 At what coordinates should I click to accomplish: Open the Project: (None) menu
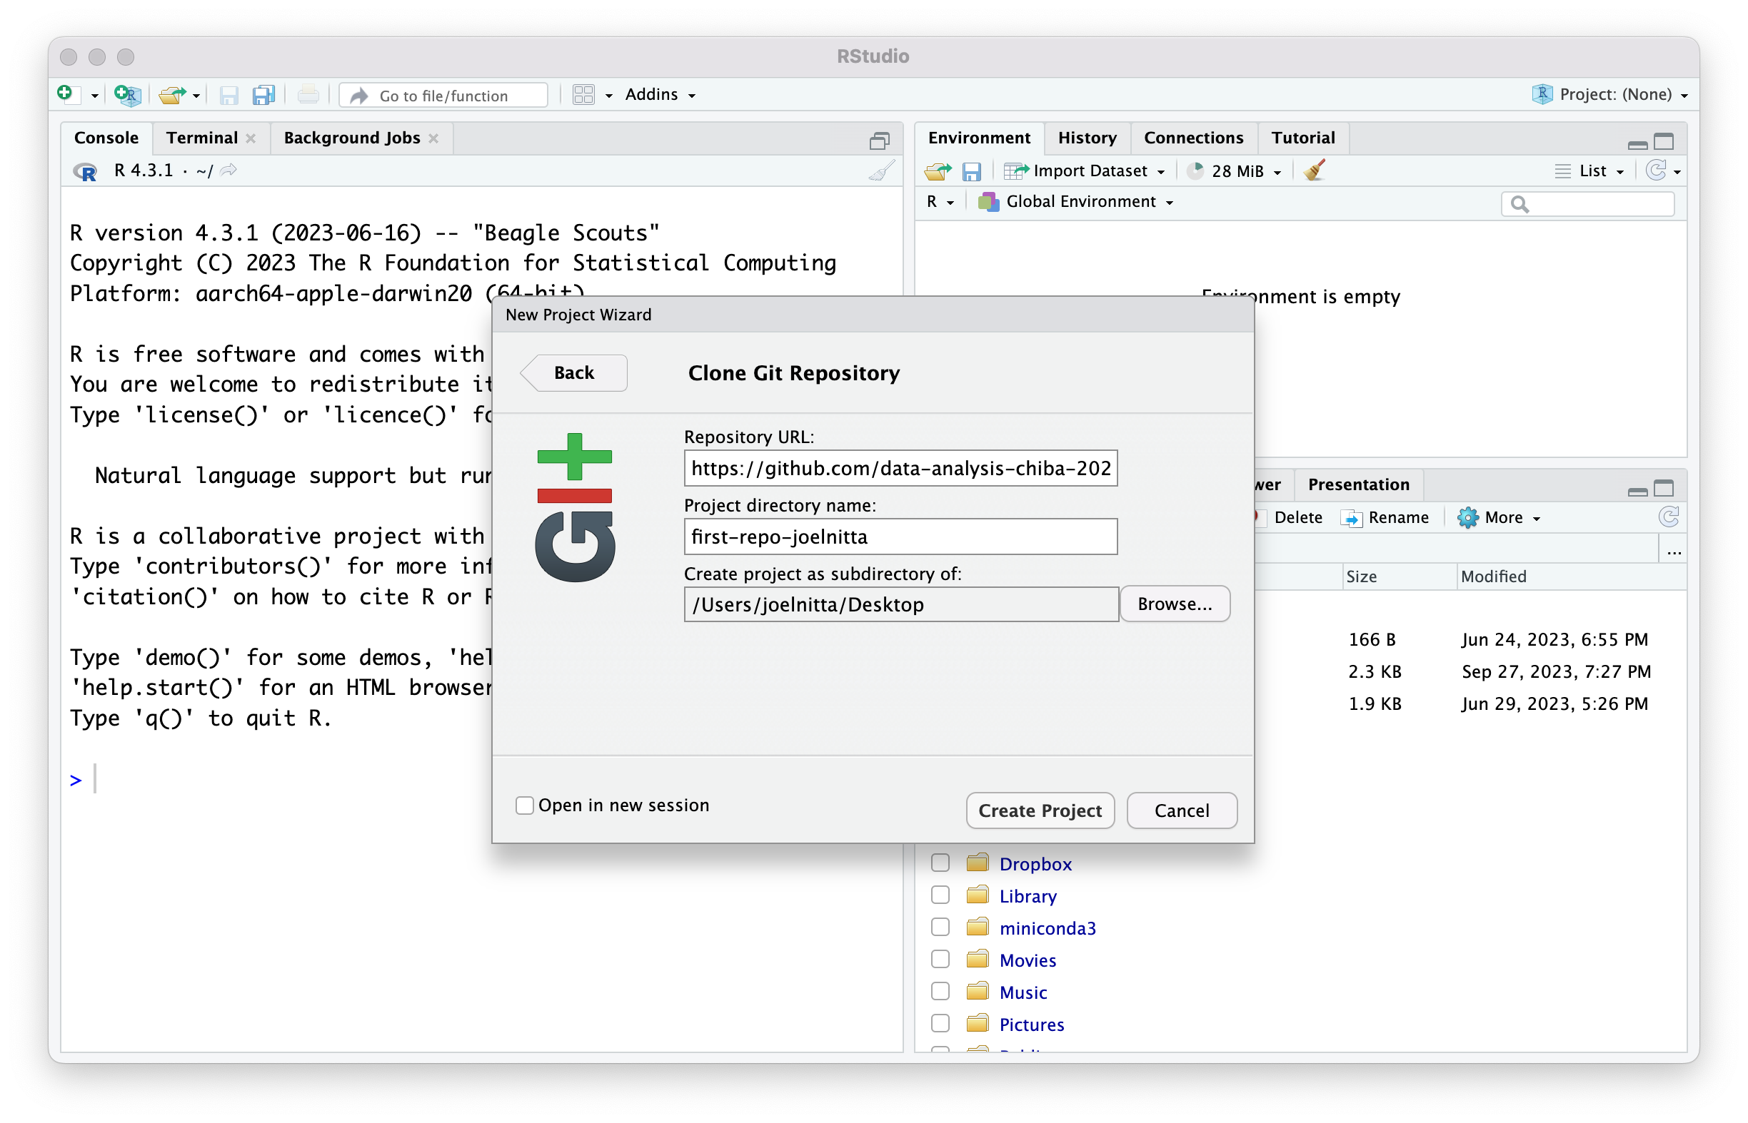[x=1614, y=95]
